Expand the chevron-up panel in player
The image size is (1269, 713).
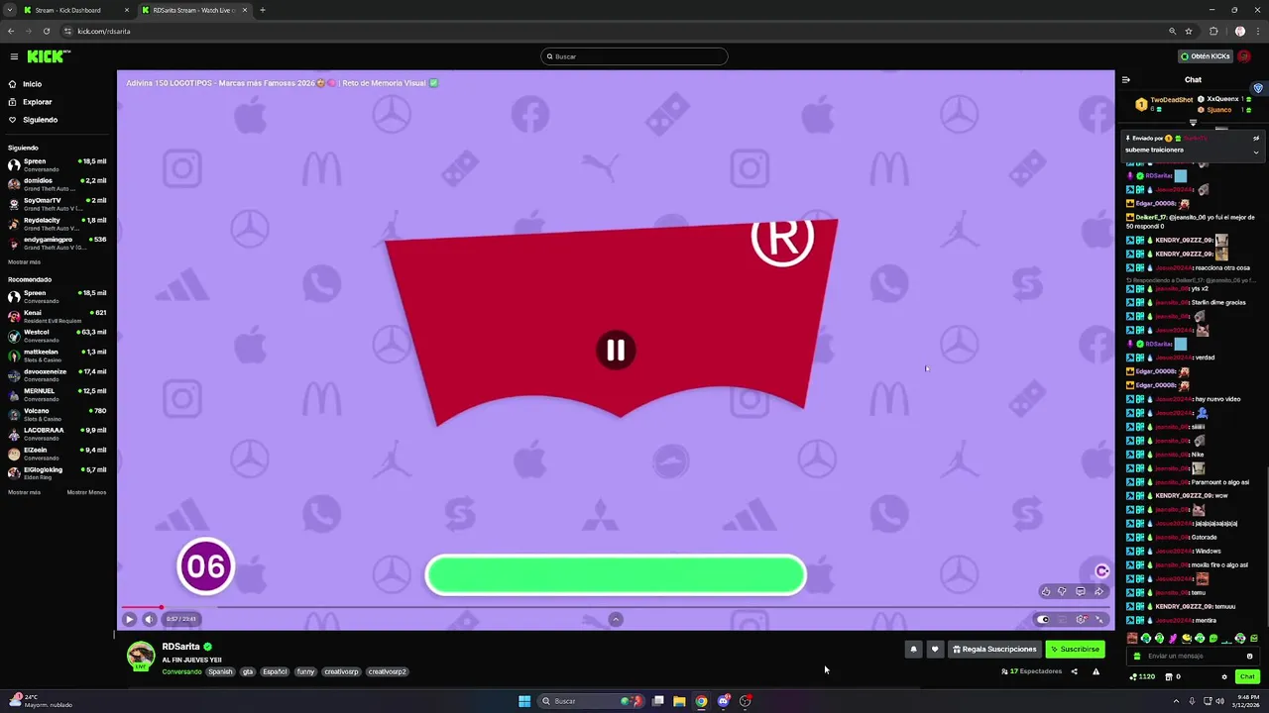(x=616, y=619)
